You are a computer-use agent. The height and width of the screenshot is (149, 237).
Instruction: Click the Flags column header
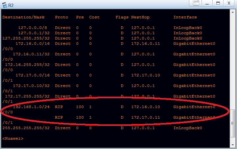point(122,17)
